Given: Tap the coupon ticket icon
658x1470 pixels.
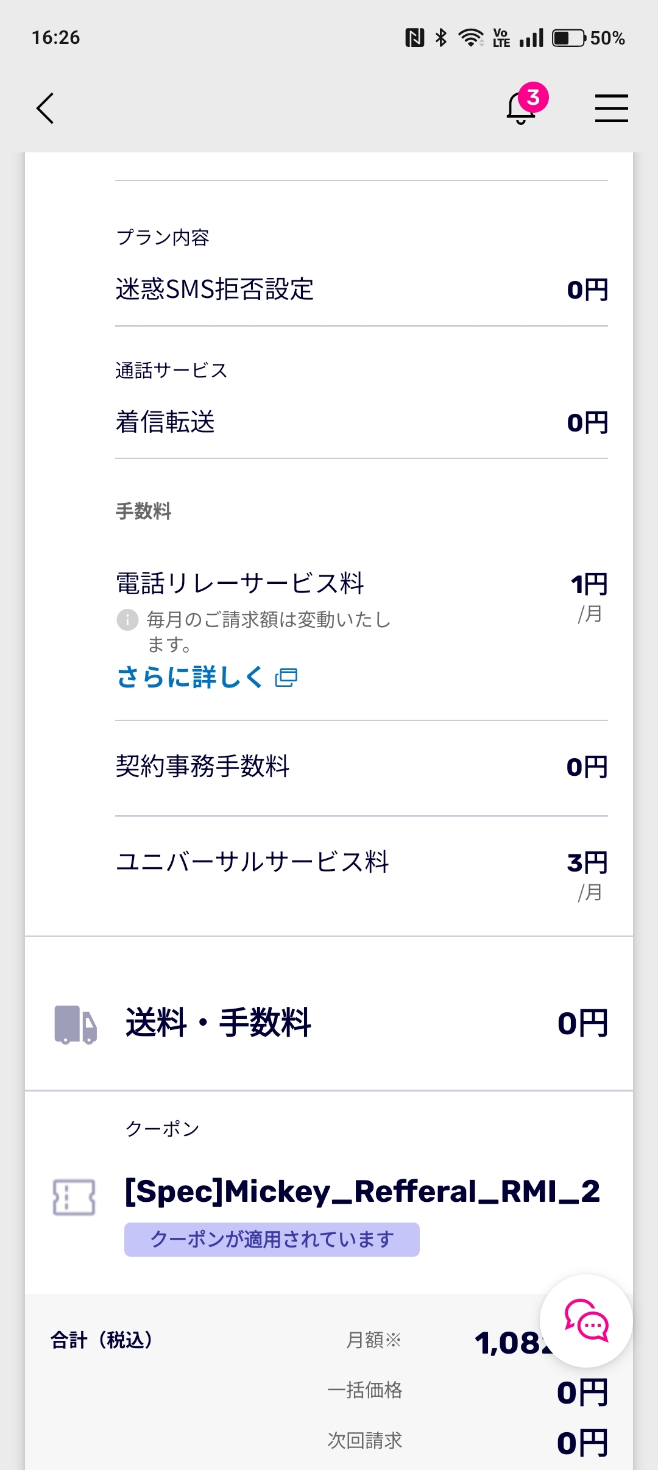Looking at the screenshot, I should coord(74,1198).
